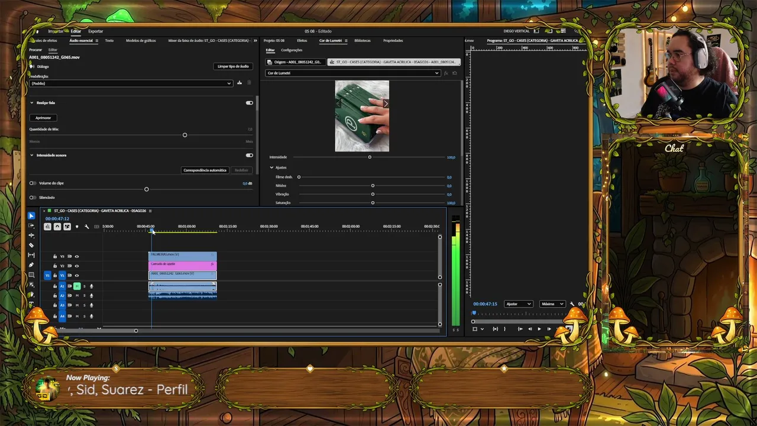Viewport: 757px width, 426px height.
Task: Adjust the Quantidade de Mix slider handle
Action: click(x=185, y=135)
